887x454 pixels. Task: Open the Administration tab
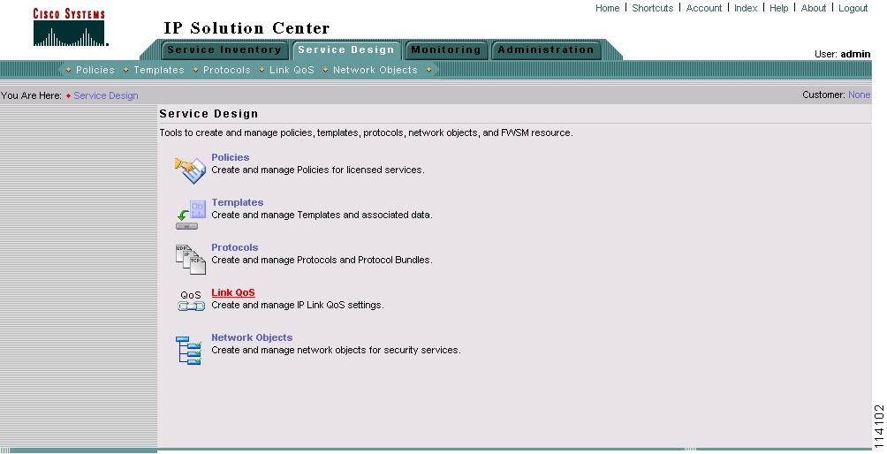pos(546,49)
